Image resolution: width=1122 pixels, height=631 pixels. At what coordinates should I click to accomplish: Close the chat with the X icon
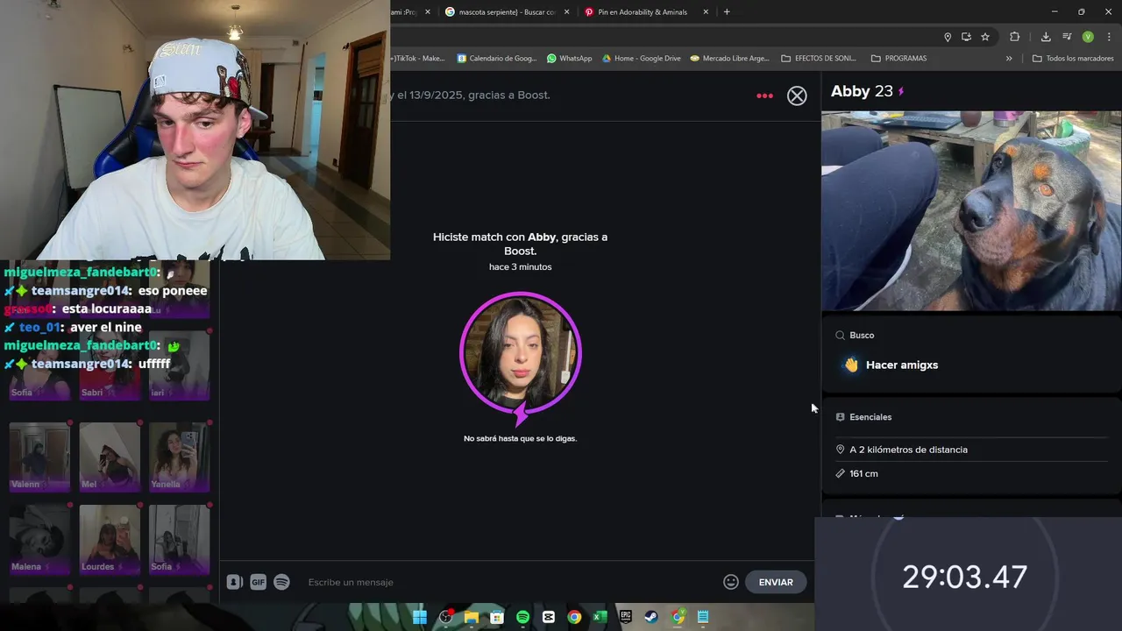(x=797, y=96)
